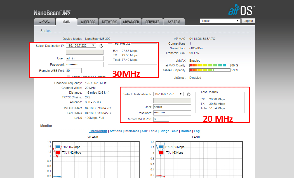Expand Destination IP dropdown in 30MHz panel
294x178 pixels.
tap(81, 45)
